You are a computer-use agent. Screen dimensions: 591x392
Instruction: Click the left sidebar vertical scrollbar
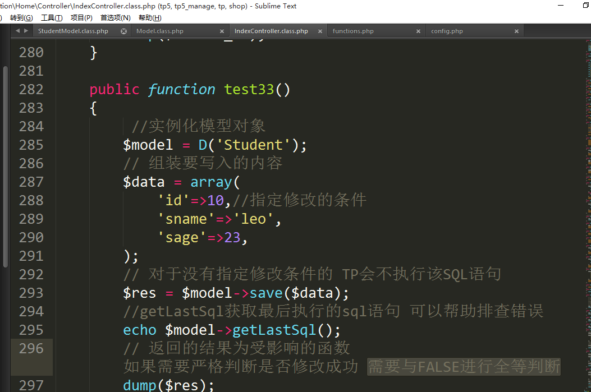(x=5, y=168)
